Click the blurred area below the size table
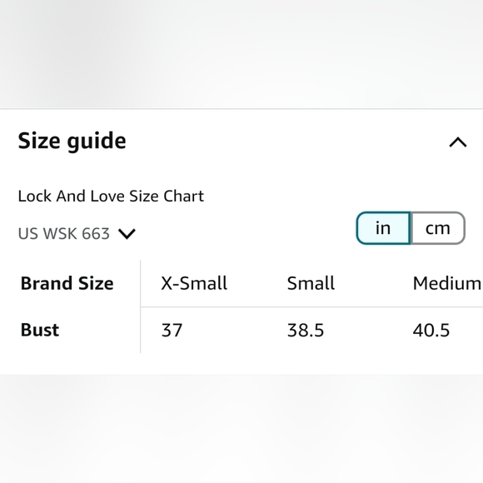 [242, 429]
